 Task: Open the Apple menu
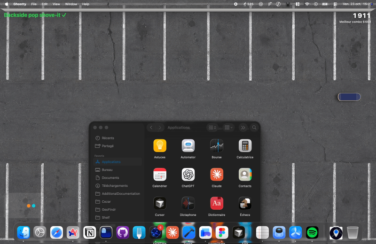[7, 4]
